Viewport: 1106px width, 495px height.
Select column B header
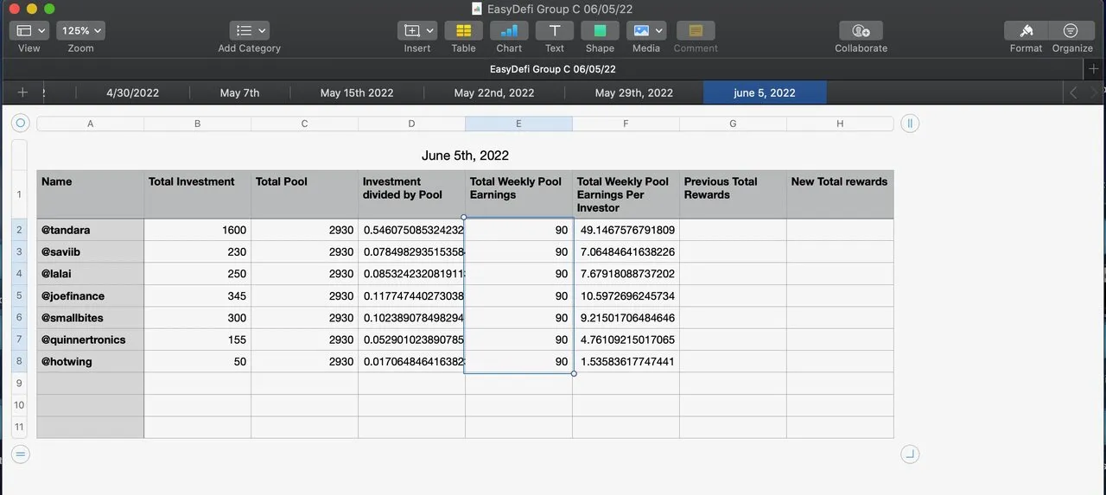[198, 124]
